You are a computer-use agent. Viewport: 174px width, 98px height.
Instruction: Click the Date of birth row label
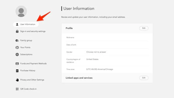(x=71, y=45)
